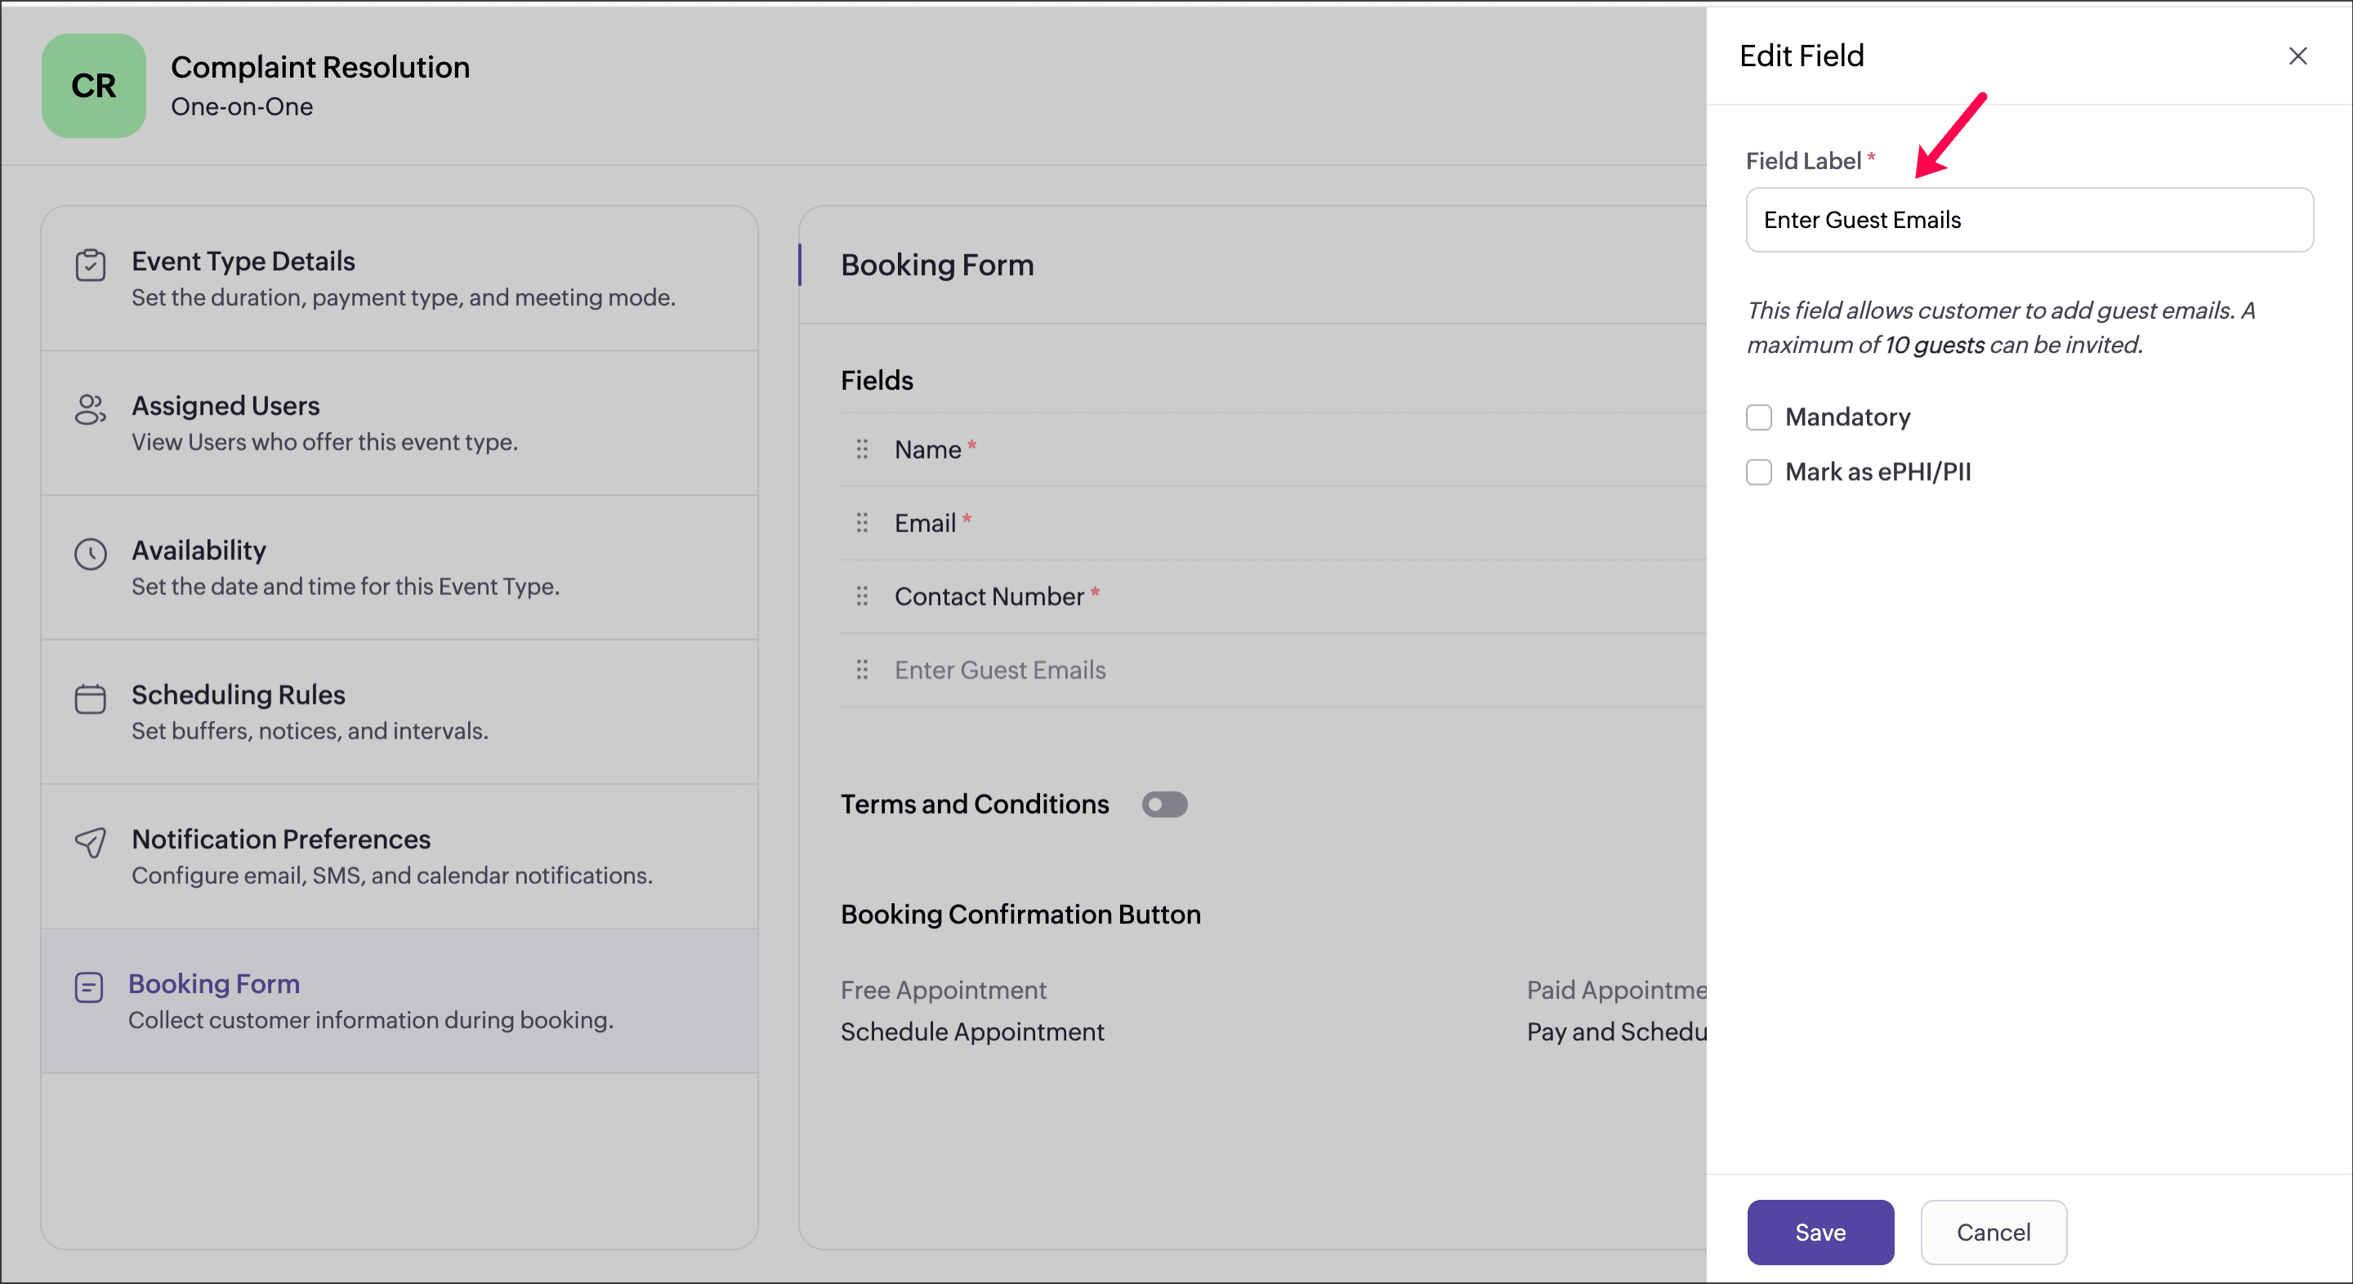This screenshot has height=1284, width=2353.
Task: Click the drag handle beside Contact Number
Action: [861, 596]
